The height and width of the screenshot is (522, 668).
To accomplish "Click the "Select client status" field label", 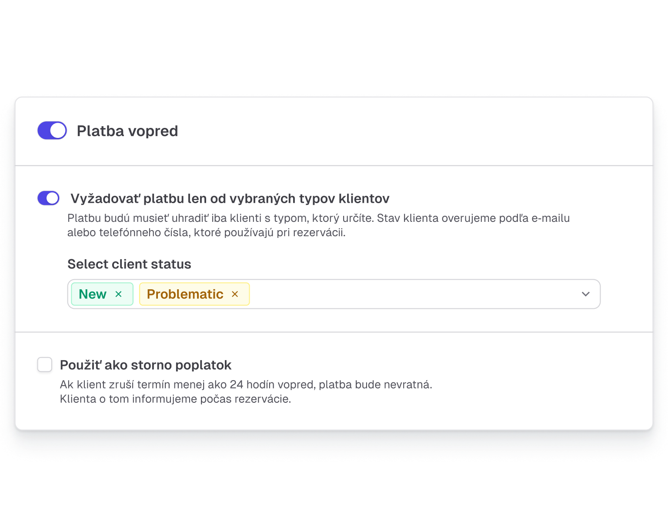I will coord(129,264).
